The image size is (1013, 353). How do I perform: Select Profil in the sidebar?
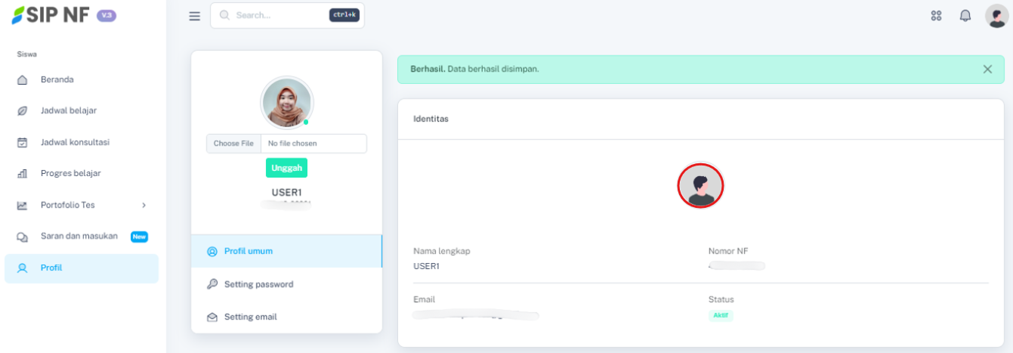(51, 268)
